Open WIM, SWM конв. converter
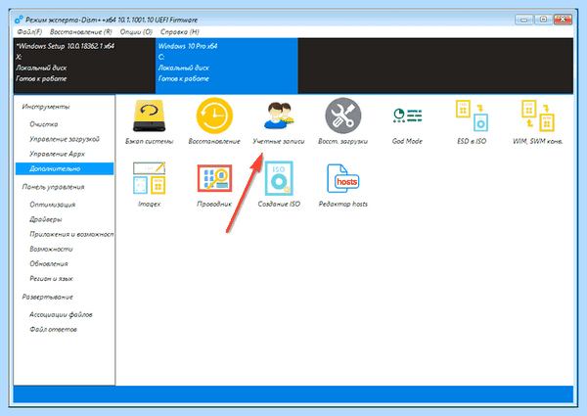The height and width of the screenshot is (416, 587). pos(537,121)
